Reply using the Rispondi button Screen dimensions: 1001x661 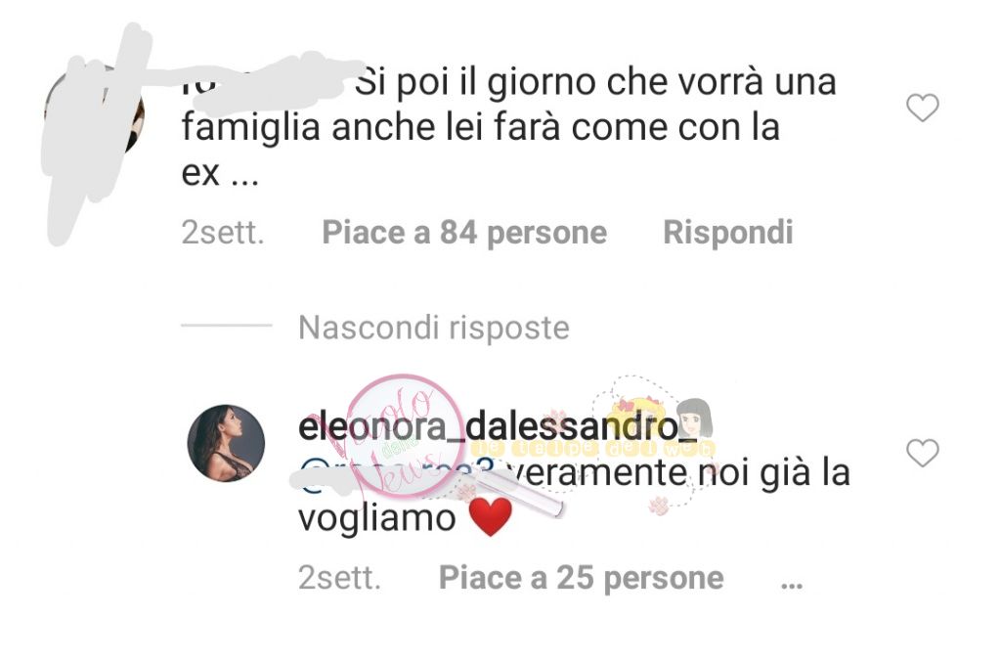727,233
